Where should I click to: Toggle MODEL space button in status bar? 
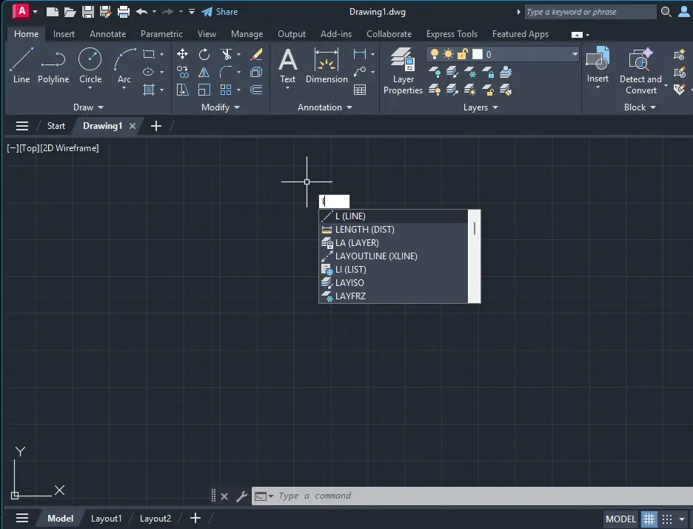pyautogui.click(x=620, y=519)
